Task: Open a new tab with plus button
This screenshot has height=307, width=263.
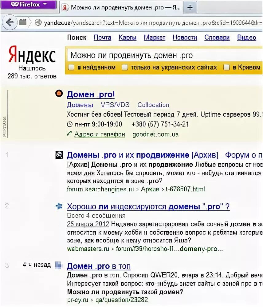Action: (x=190, y=7)
